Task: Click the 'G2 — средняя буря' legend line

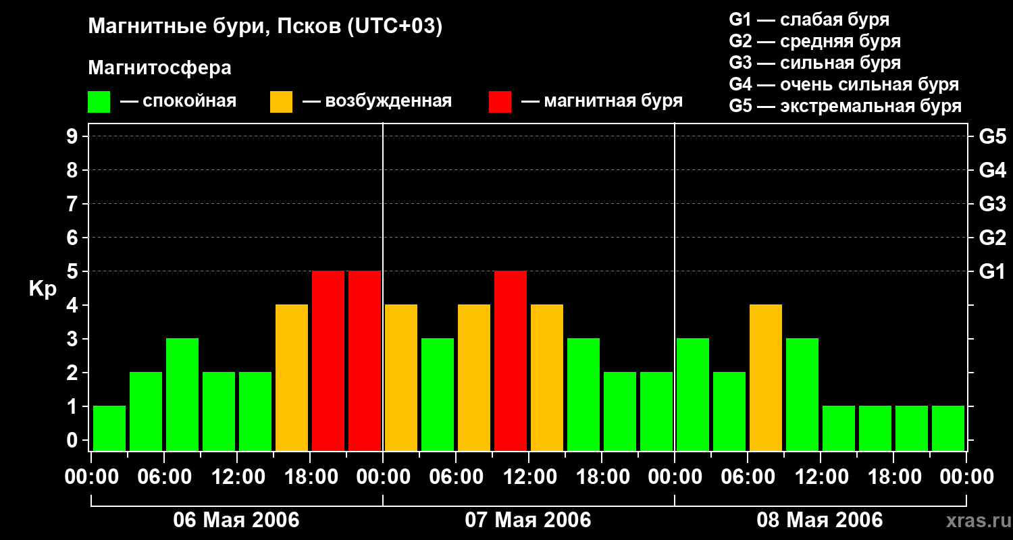Action: click(x=815, y=41)
